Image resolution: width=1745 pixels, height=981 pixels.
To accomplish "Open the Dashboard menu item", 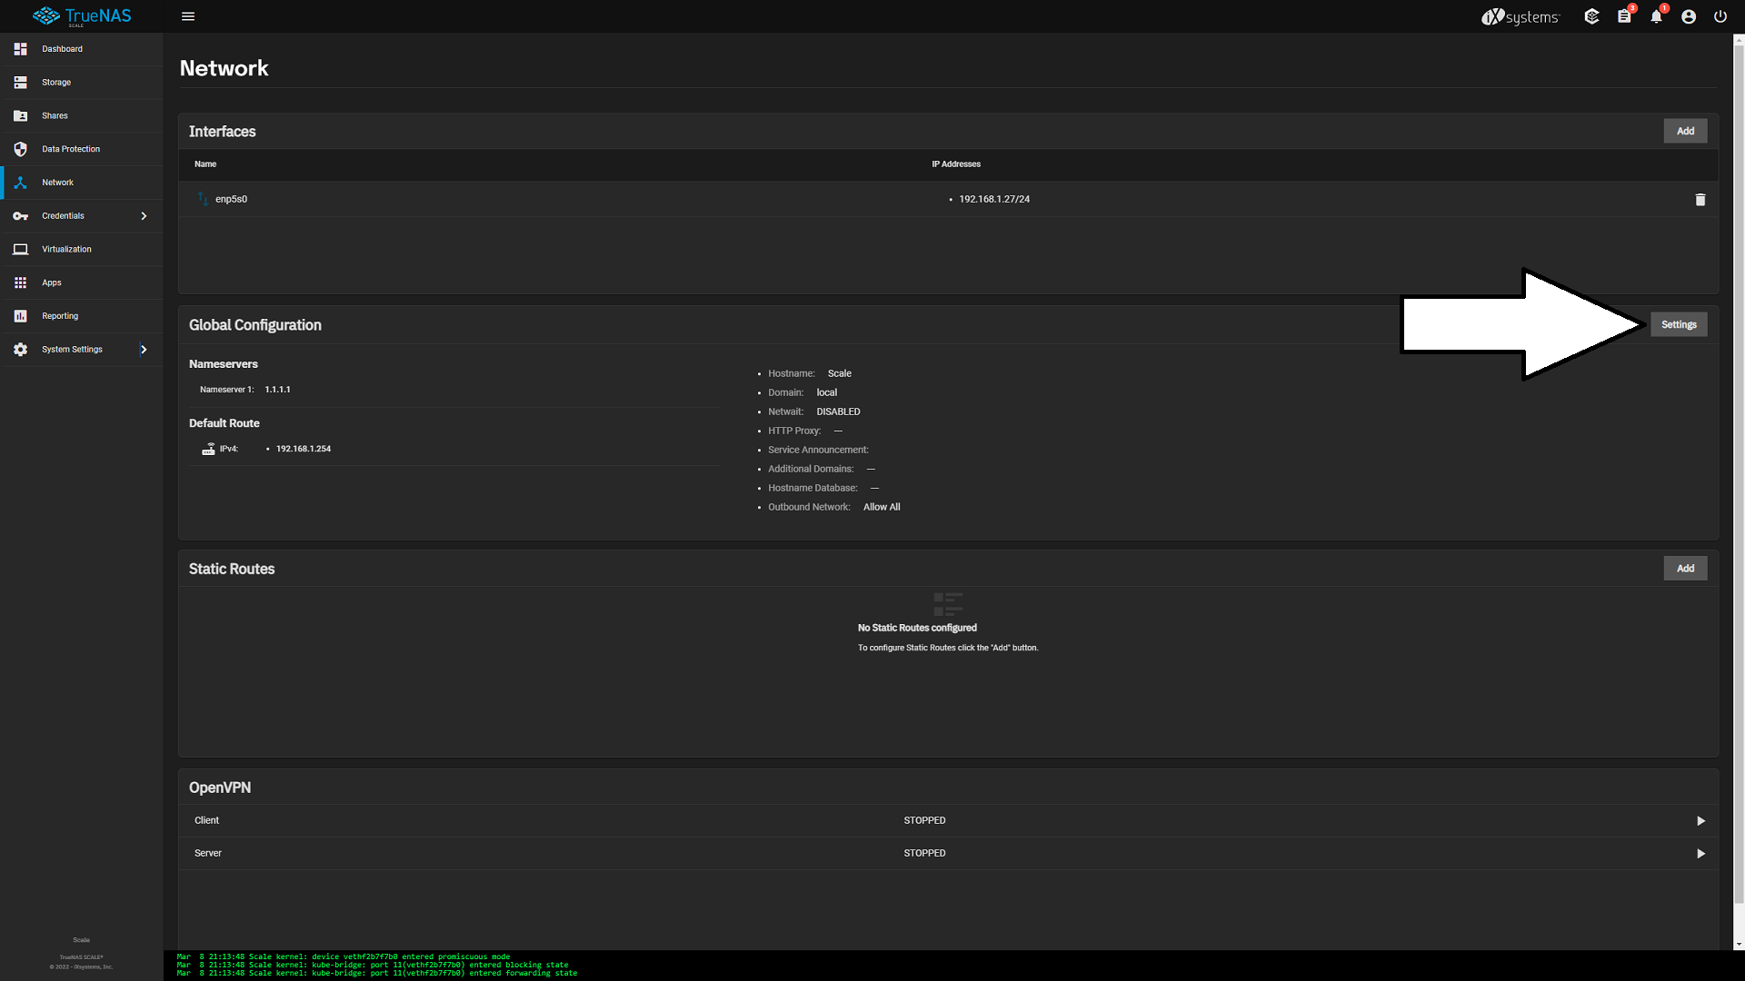I will (82, 49).
